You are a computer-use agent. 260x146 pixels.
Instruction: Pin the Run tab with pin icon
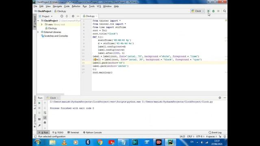(39, 125)
